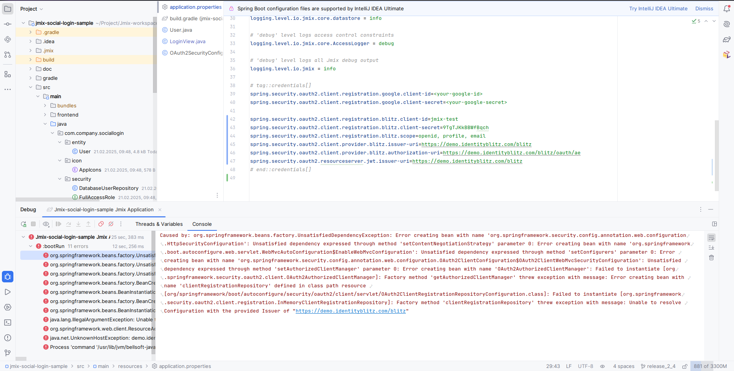Clear all console output trash icon
Image resolution: width=734 pixels, height=371 pixels.
point(711,258)
